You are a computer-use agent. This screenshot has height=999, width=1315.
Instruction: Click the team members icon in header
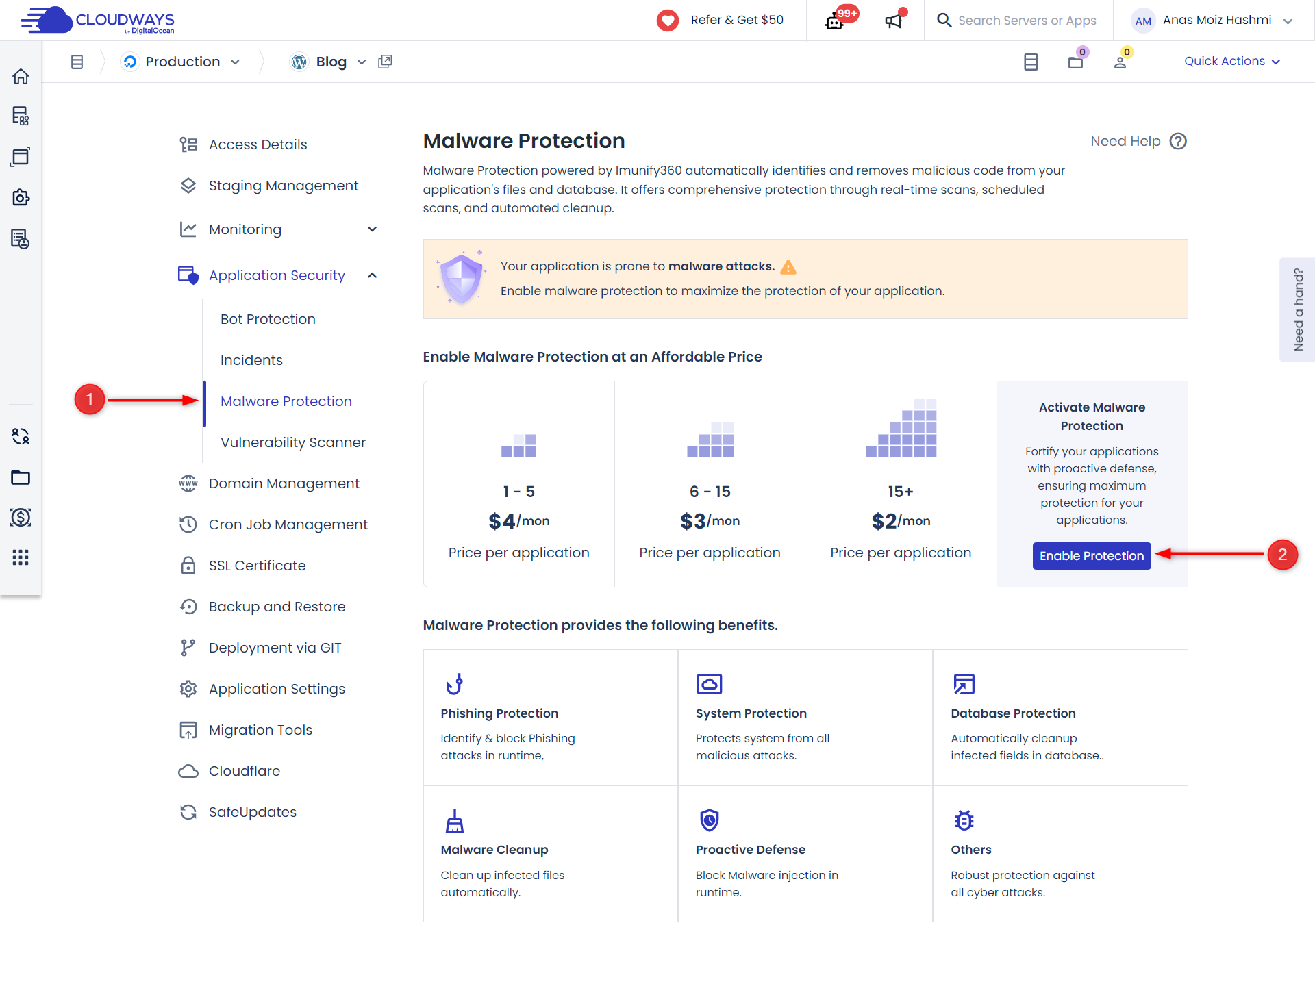coord(1120,62)
